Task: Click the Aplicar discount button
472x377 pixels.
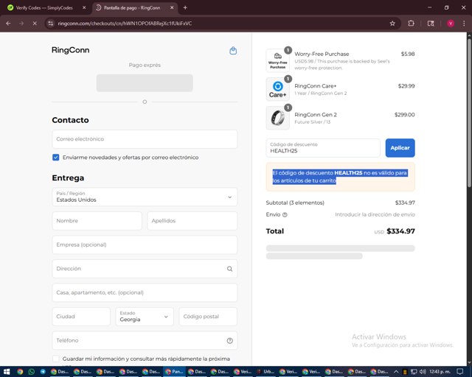Action: 400,148
